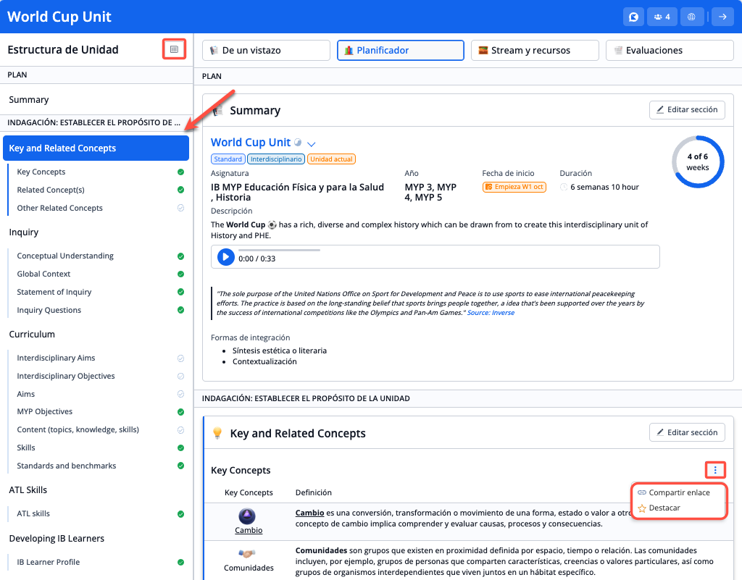Open the chat messages icon in header
The width and height of the screenshot is (742, 580).
coord(633,17)
